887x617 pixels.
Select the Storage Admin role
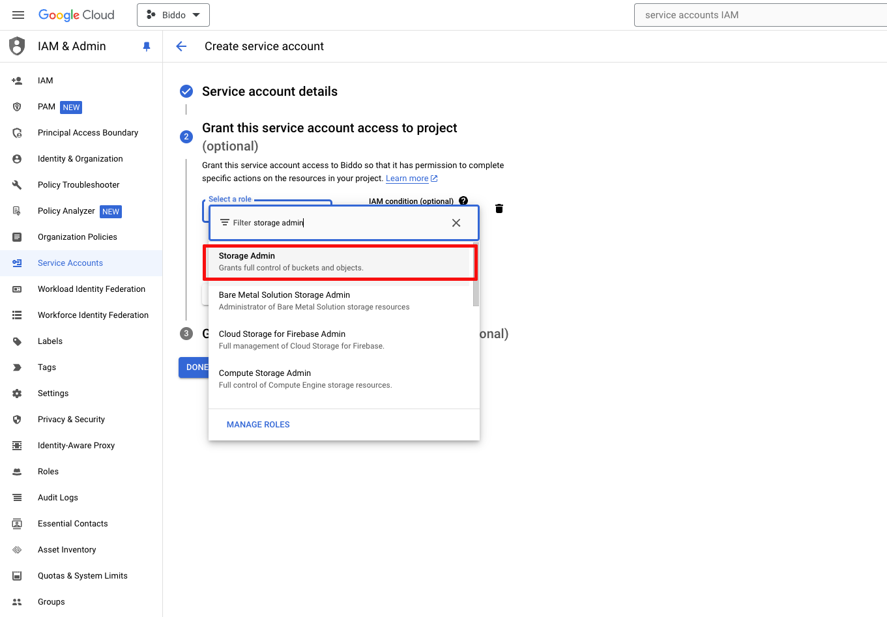[339, 262]
